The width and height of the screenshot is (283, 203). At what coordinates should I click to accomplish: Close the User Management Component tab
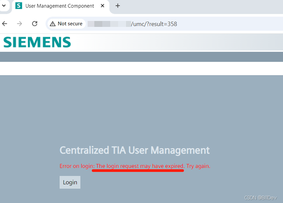click(x=103, y=6)
